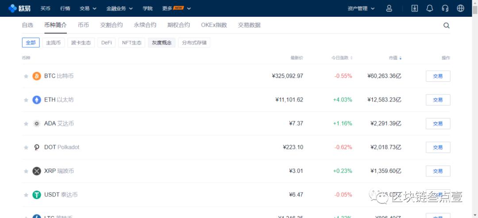Image resolution: width=478 pixels, height=218 pixels.
Task: Select the 主流币 filter
Action: click(x=54, y=42)
